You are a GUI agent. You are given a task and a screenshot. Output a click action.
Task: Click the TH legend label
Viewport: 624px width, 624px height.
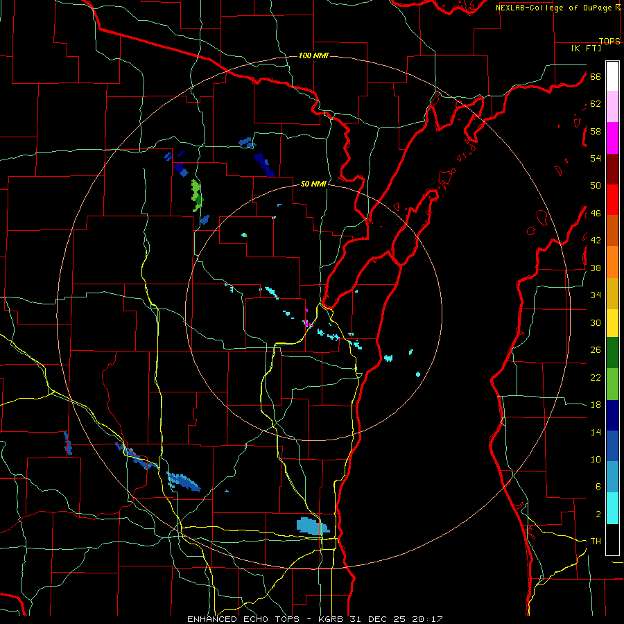click(x=596, y=541)
